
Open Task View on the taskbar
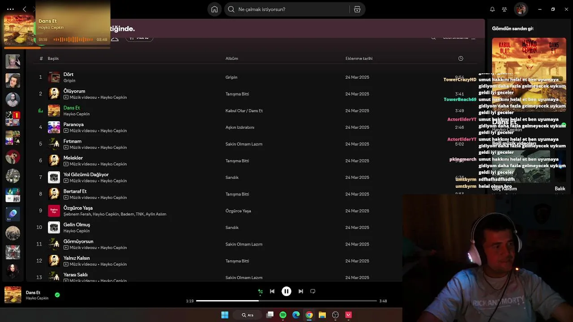point(270,315)
